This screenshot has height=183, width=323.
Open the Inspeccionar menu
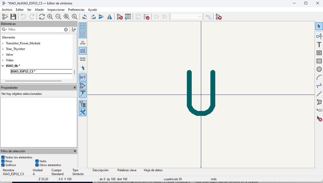[x=56, y=10]
